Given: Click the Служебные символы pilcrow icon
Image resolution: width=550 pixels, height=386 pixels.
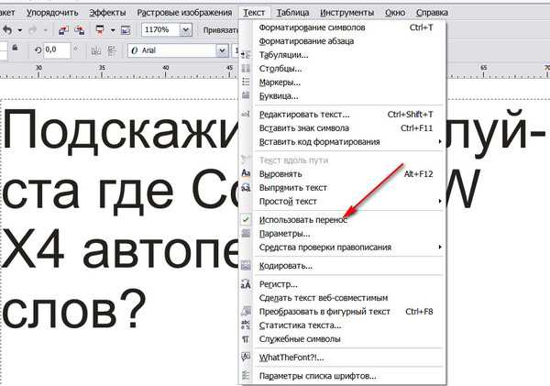Looking at the screenshot, I should pos(246,339).
